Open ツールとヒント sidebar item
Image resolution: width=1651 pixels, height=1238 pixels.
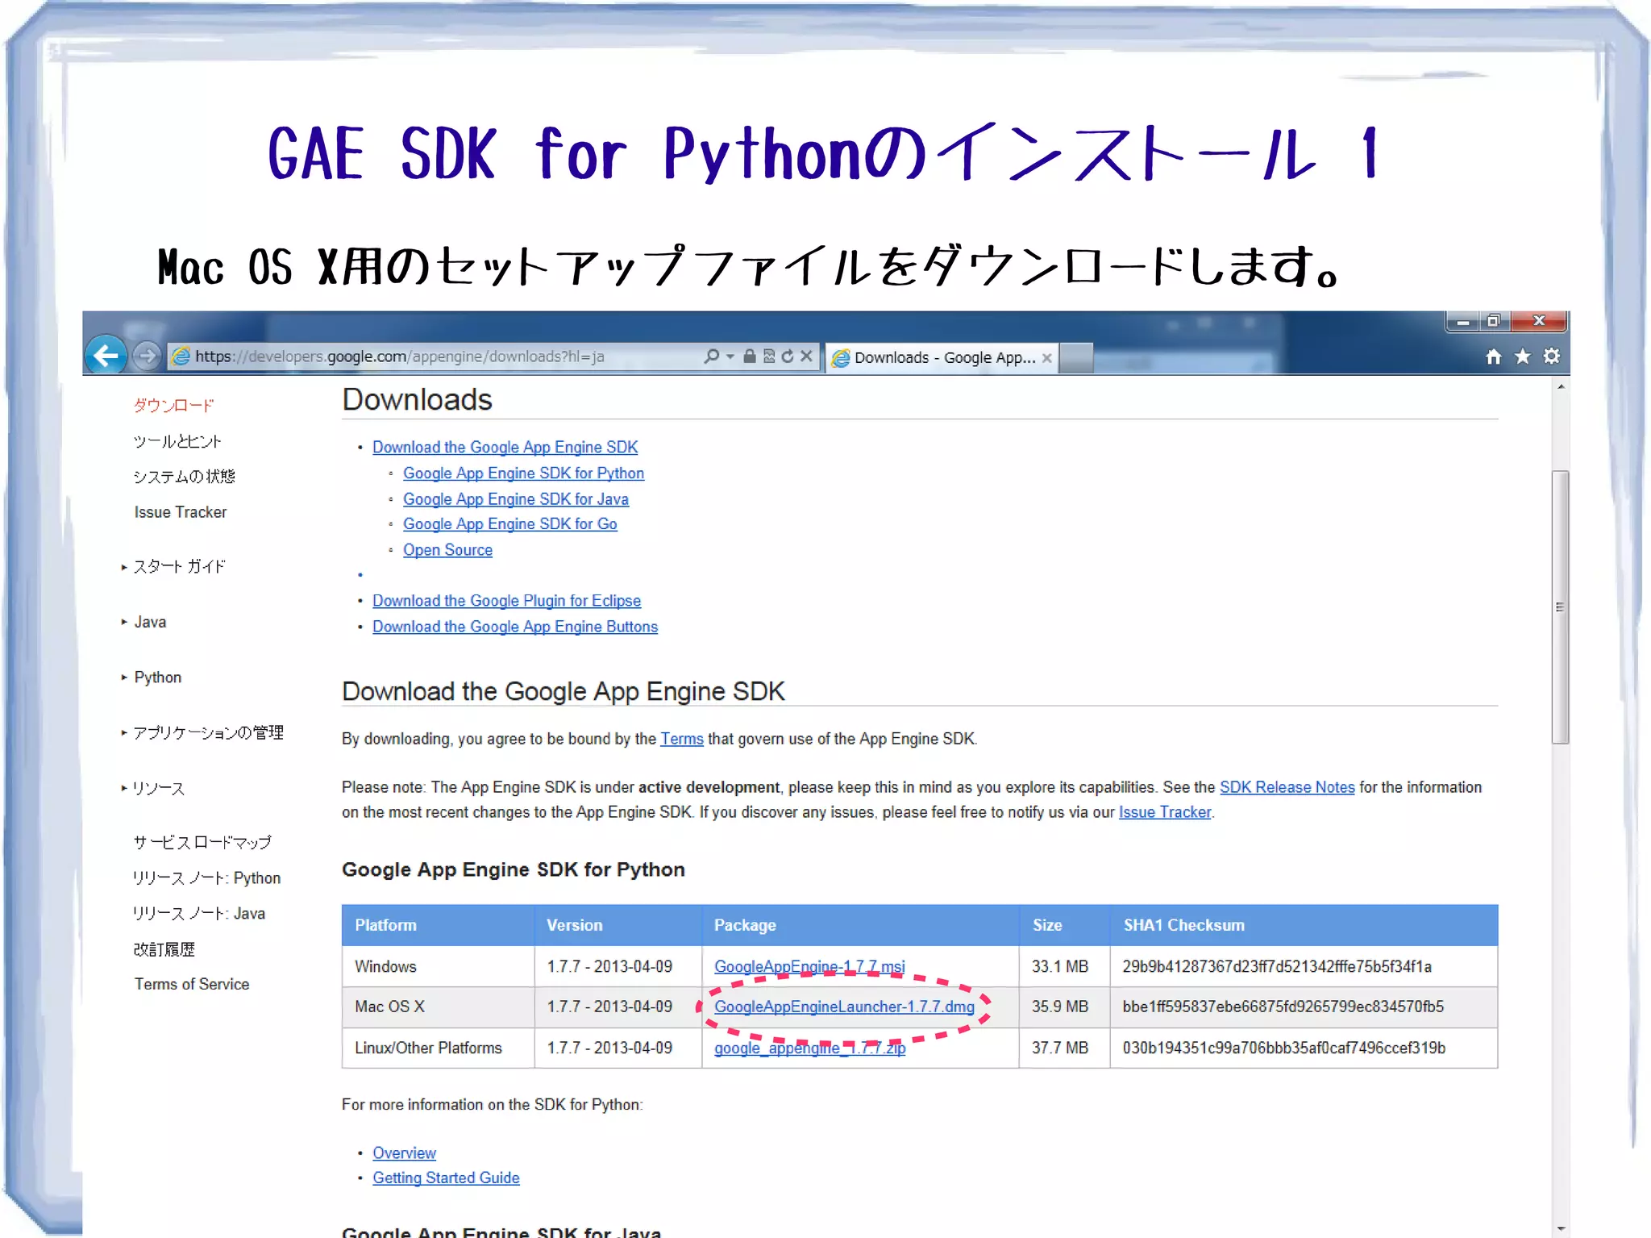coord(177,441)
